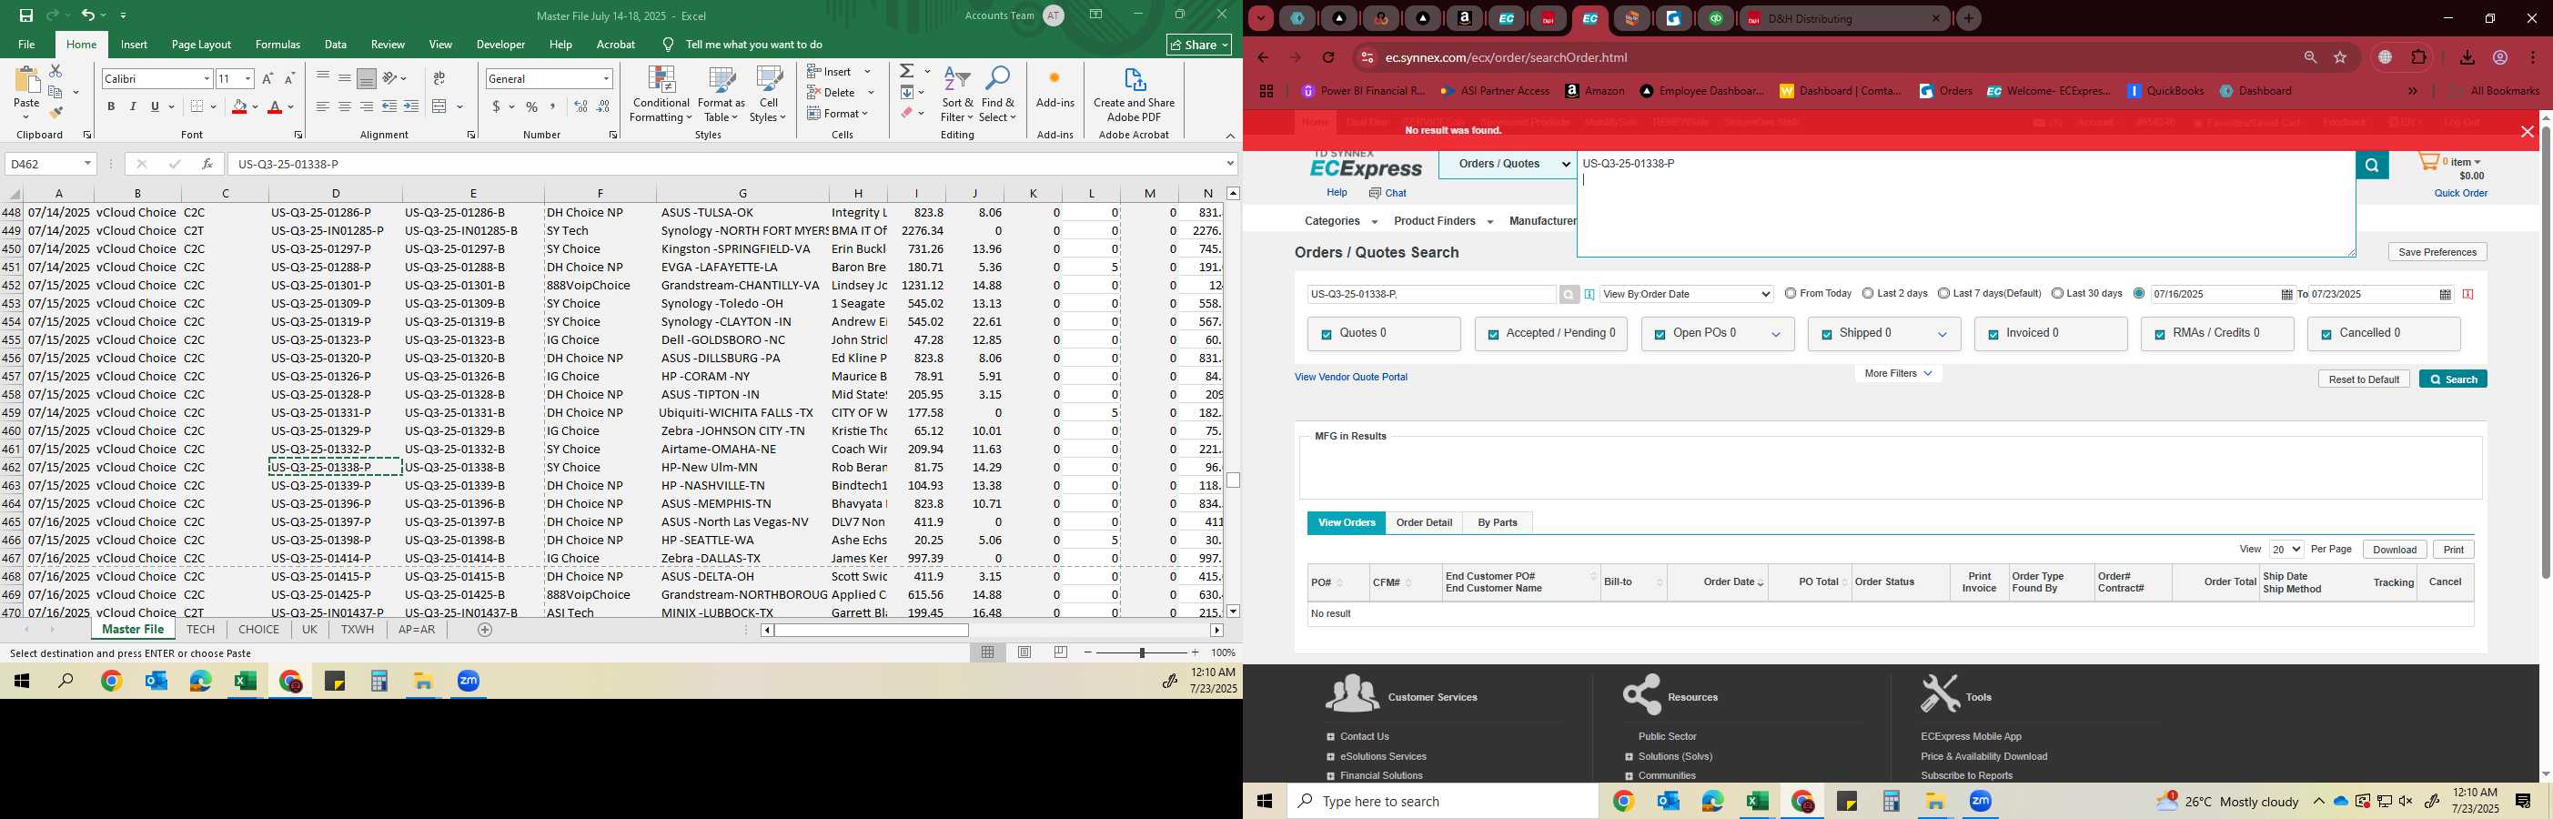Adjust the Excel zoom slider
2553x819 pixels.
pyautogui.click(x=1142, y=652)
